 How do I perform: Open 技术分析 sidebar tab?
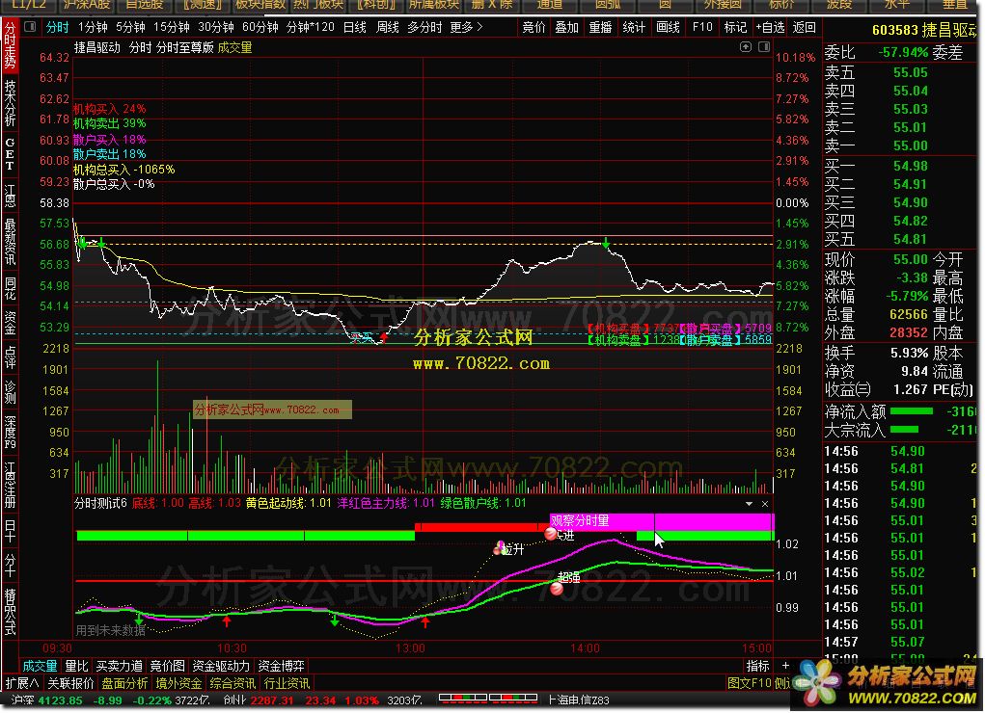pyautogui.click(x=10, y=102)
